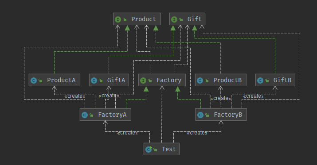Screen dimensions: 317x165
Task: Click the «create» label pointing to GiftB
Action: pos(253,96)
